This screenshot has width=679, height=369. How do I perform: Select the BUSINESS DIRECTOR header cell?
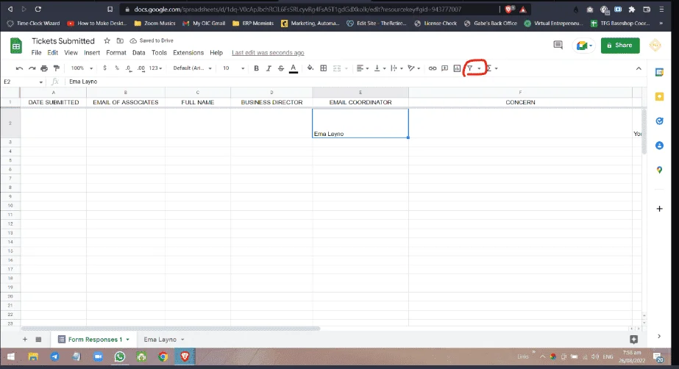click(x=271, y=102)
